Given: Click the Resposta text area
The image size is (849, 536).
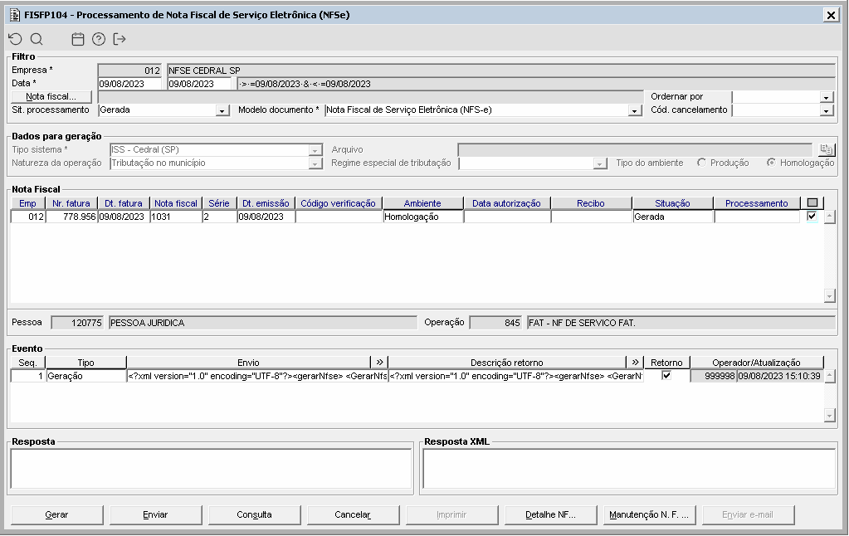Looking at the screenshot, I should (211, 469).
